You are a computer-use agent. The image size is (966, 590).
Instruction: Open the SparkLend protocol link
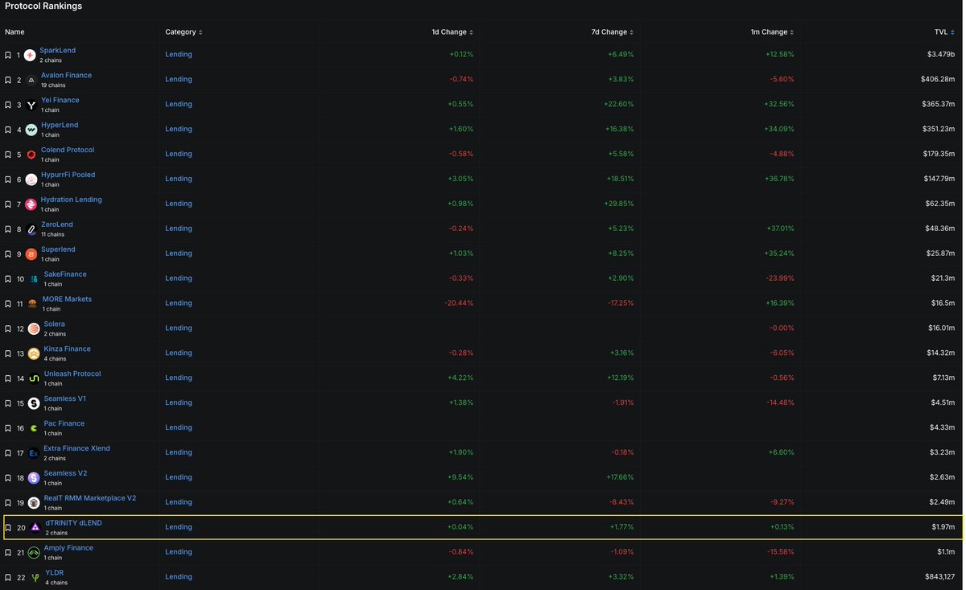[x=58, y=51]
